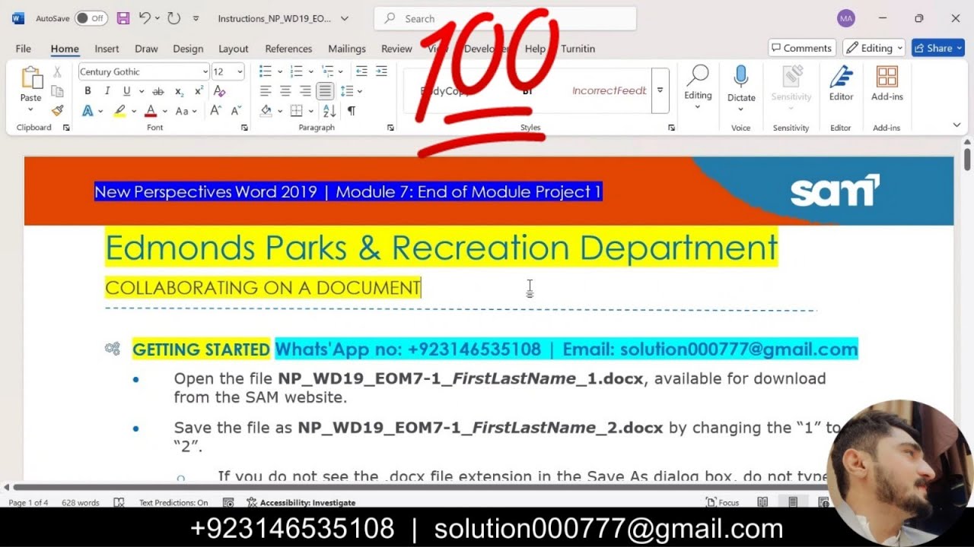The height and width of the screenshot is (547, 974).
Task: Open the Editing find menu in ribbon
Action: pos(698,87)
